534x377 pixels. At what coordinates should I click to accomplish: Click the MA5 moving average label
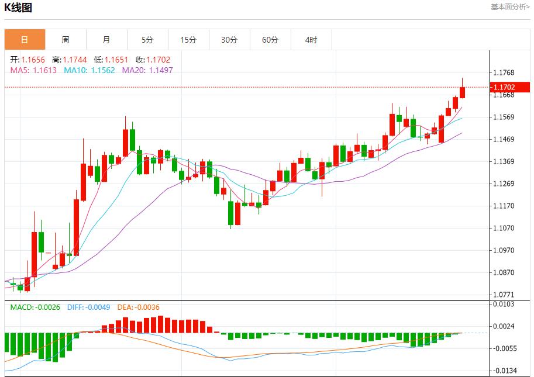click(33, 70)
